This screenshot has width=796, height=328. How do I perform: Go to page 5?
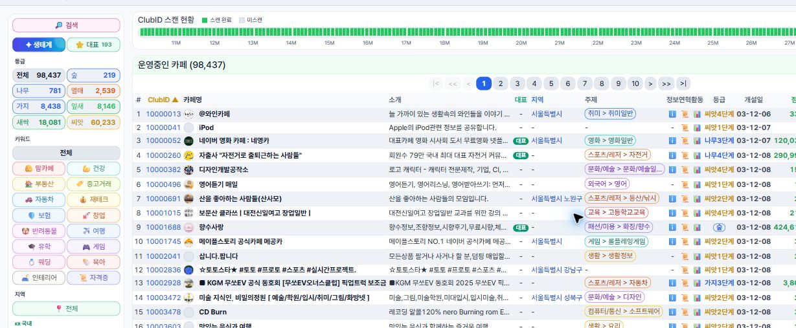[x=551, y=83]
